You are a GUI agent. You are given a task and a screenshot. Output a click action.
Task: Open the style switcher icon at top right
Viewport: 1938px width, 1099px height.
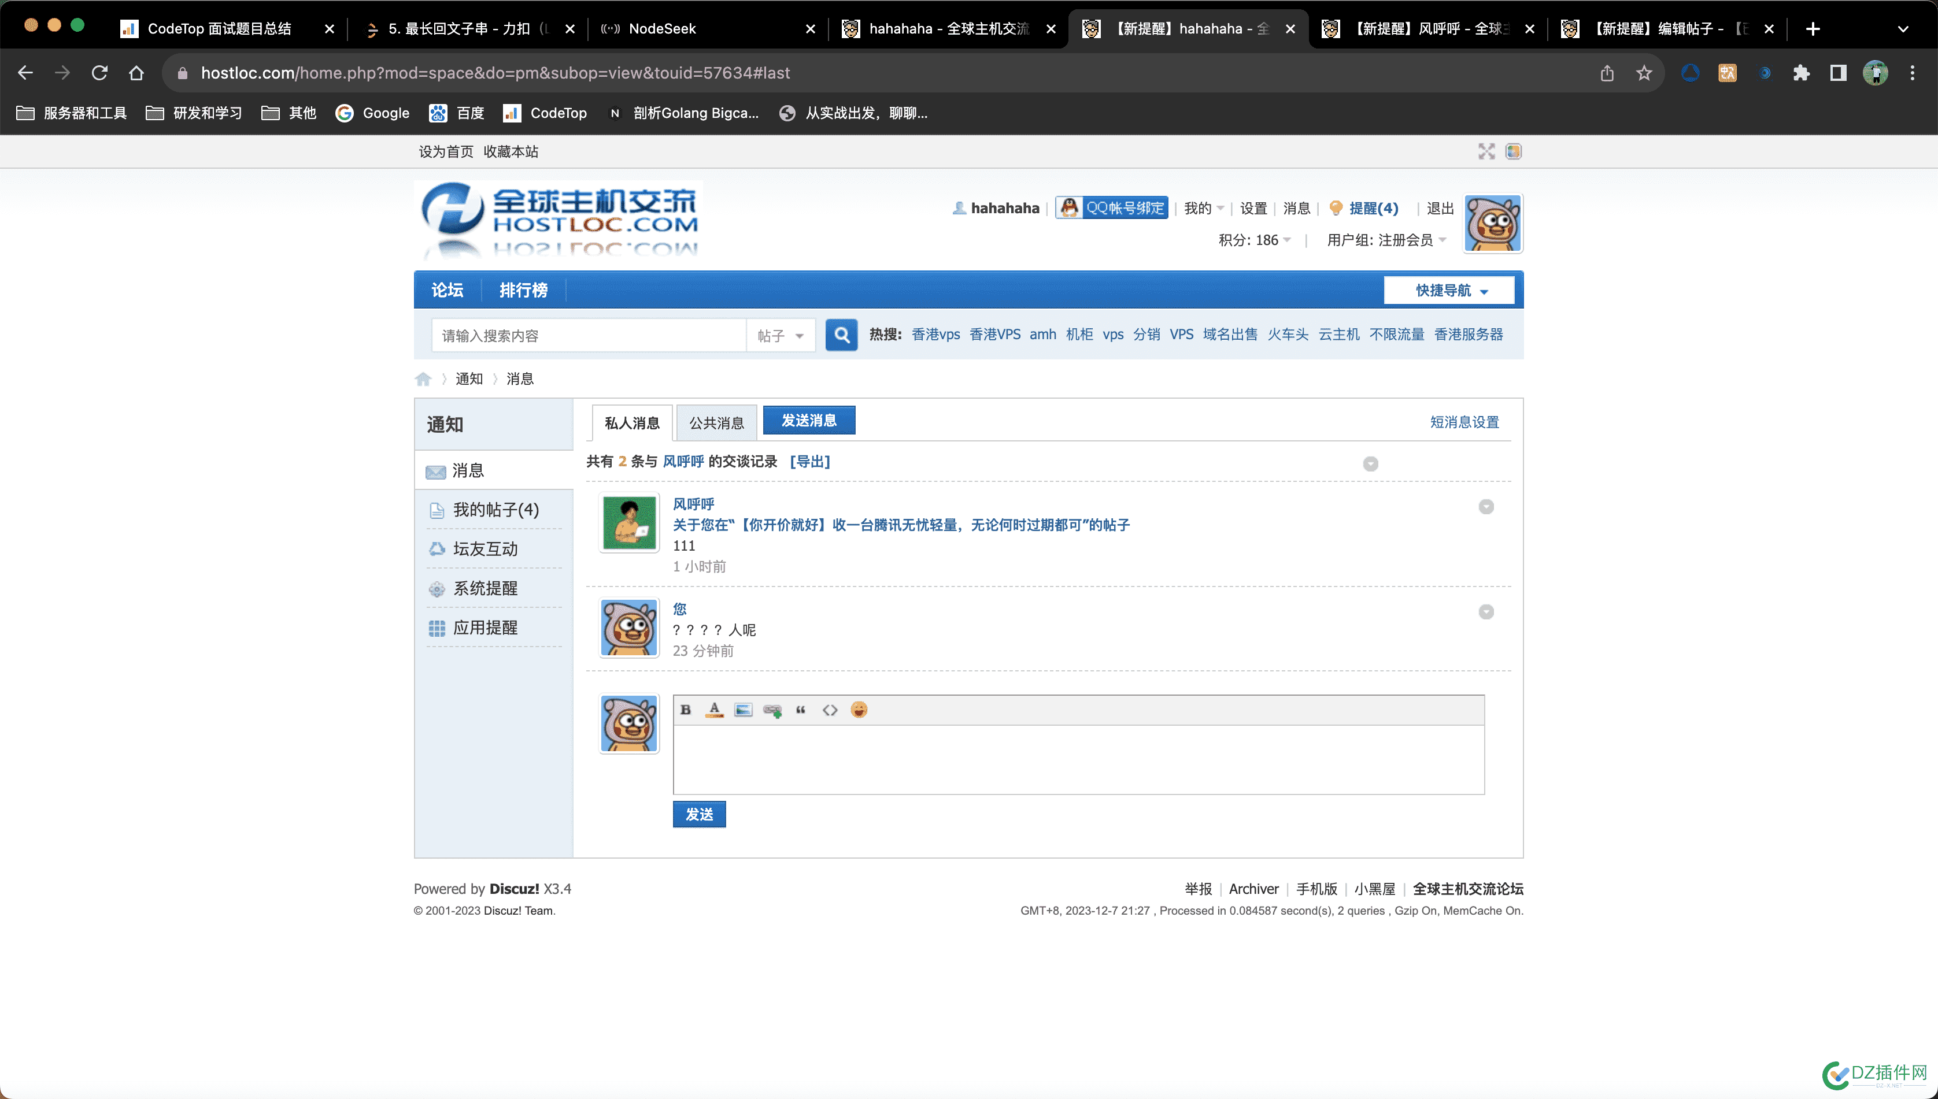[x=1514, y=152]
